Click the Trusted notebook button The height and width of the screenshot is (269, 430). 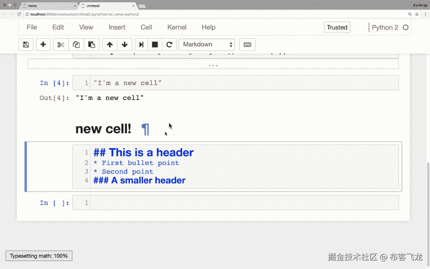[337, 27]
